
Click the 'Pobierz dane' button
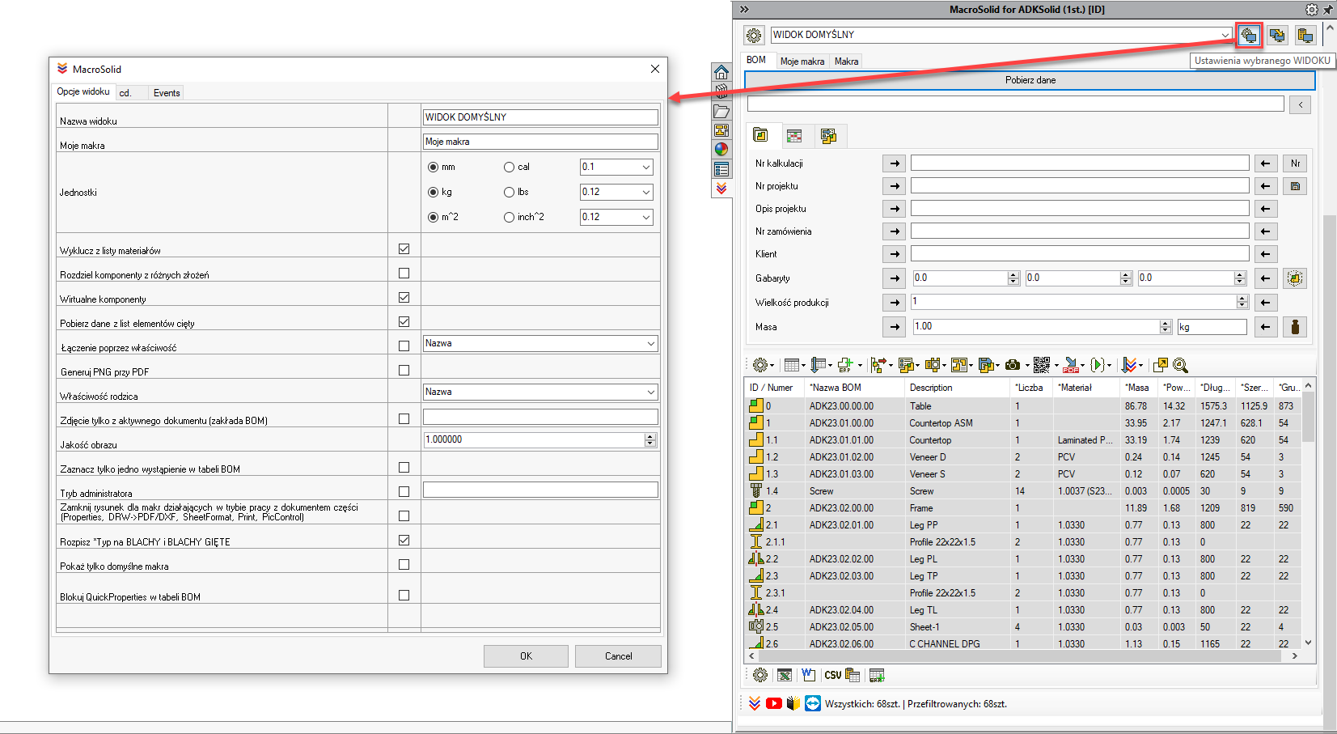point(1030,80)
